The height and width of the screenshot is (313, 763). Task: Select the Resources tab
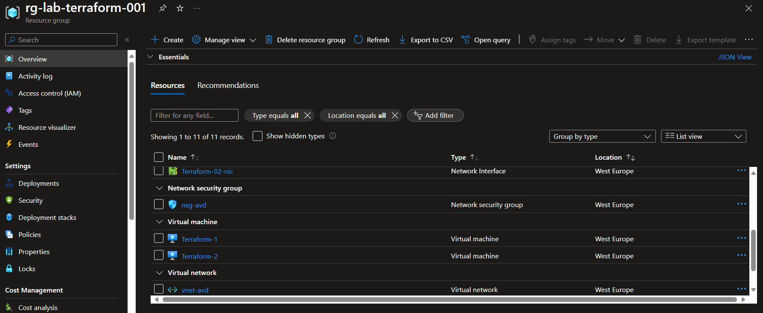pyautogui.click(x=168, y=85)
